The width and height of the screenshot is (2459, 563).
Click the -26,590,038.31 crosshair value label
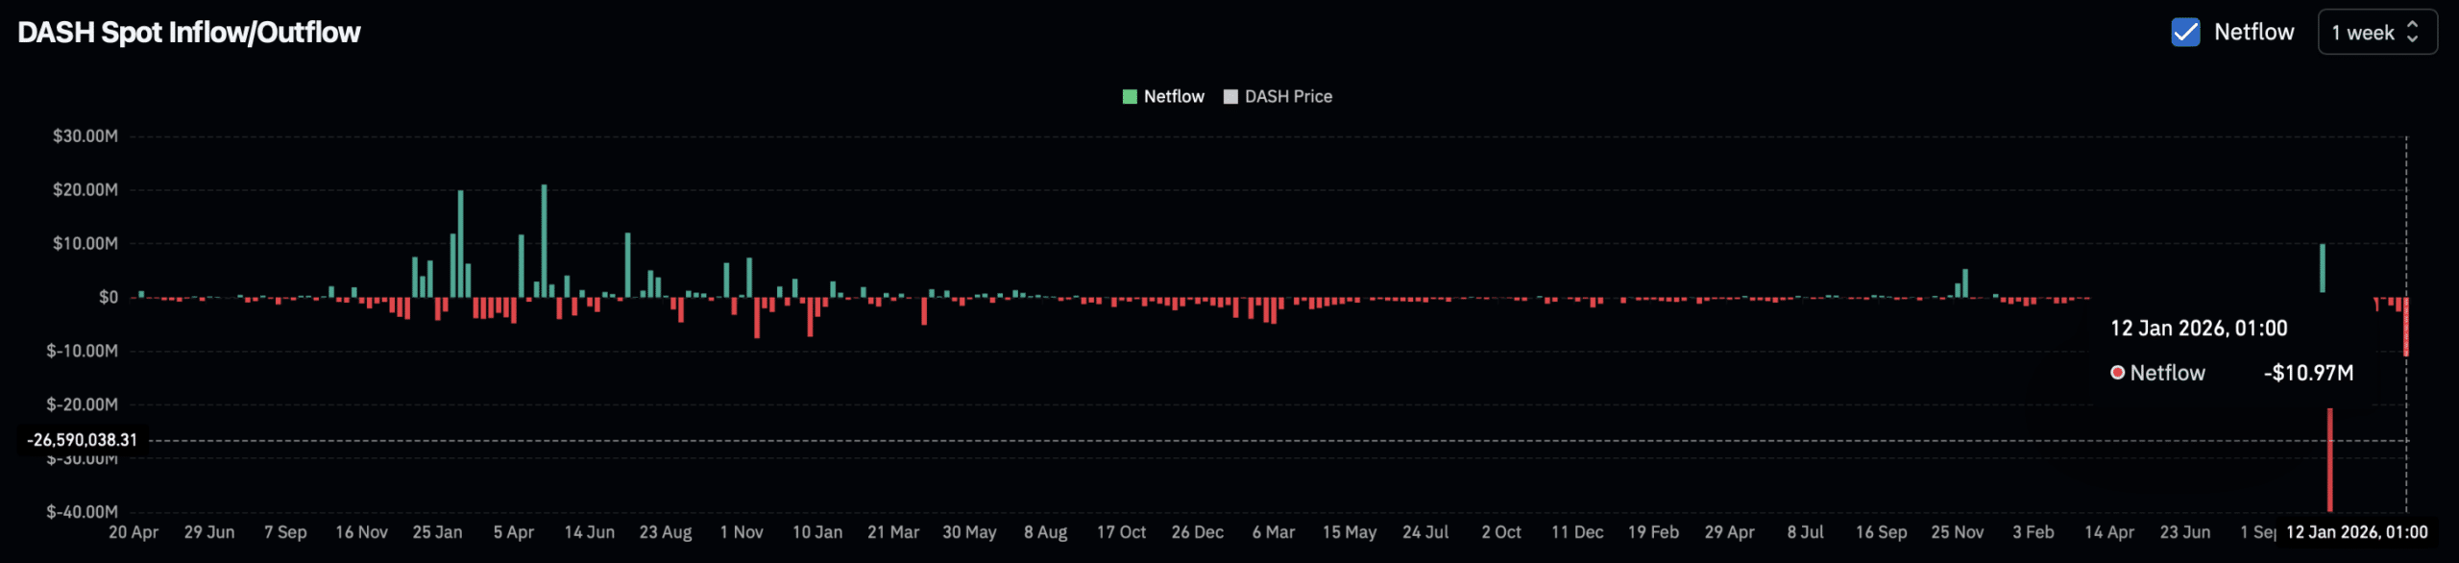click(x=83, y=440)
